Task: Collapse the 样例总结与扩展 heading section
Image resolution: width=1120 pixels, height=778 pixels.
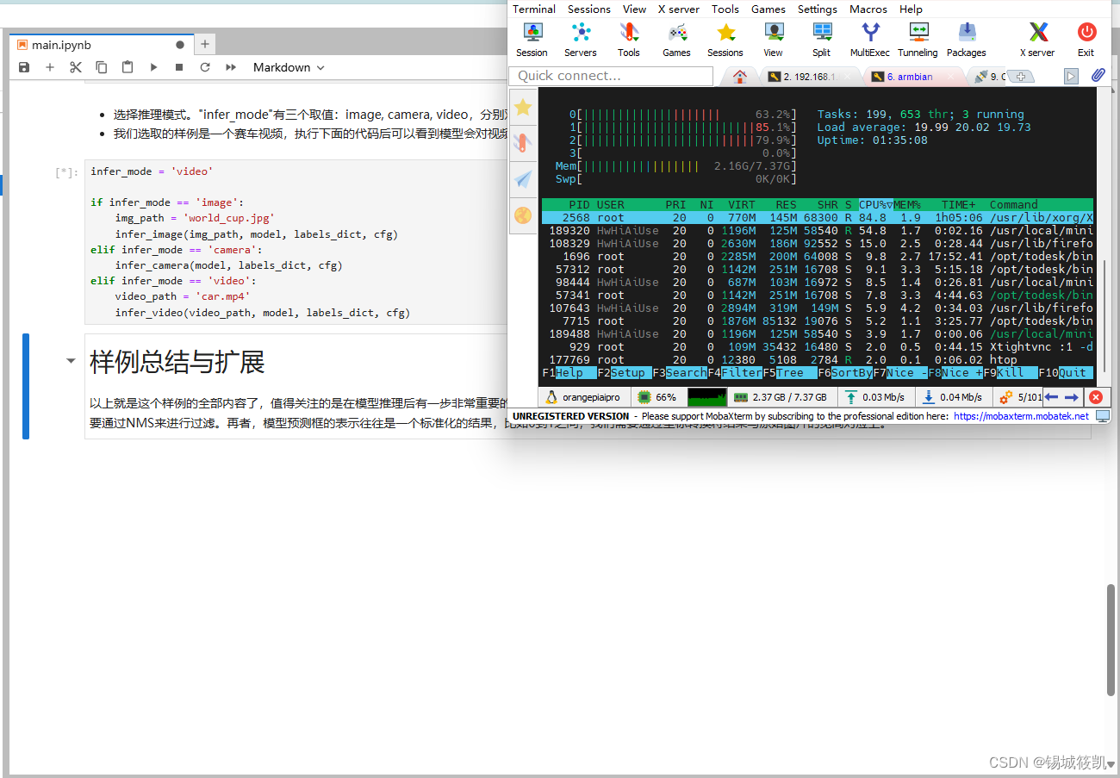Action: point(71,362)
